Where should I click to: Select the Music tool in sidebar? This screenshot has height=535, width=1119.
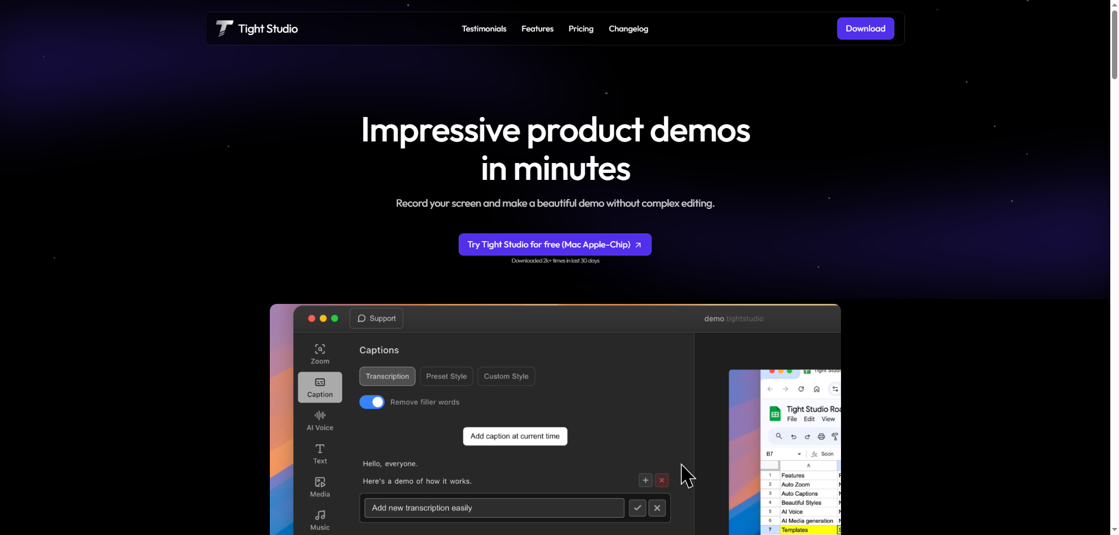[320, 520]
